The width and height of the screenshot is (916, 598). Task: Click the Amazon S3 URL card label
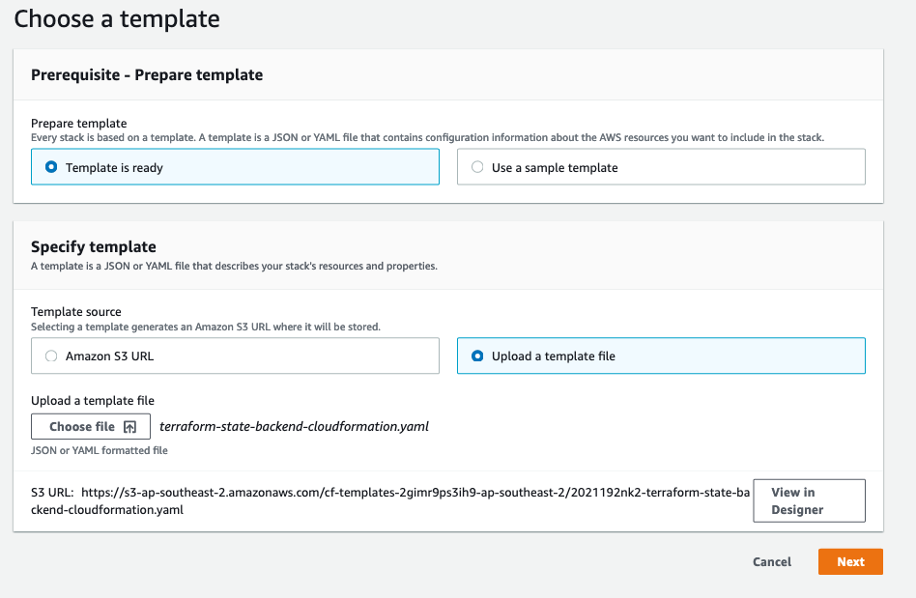(109, 356)
